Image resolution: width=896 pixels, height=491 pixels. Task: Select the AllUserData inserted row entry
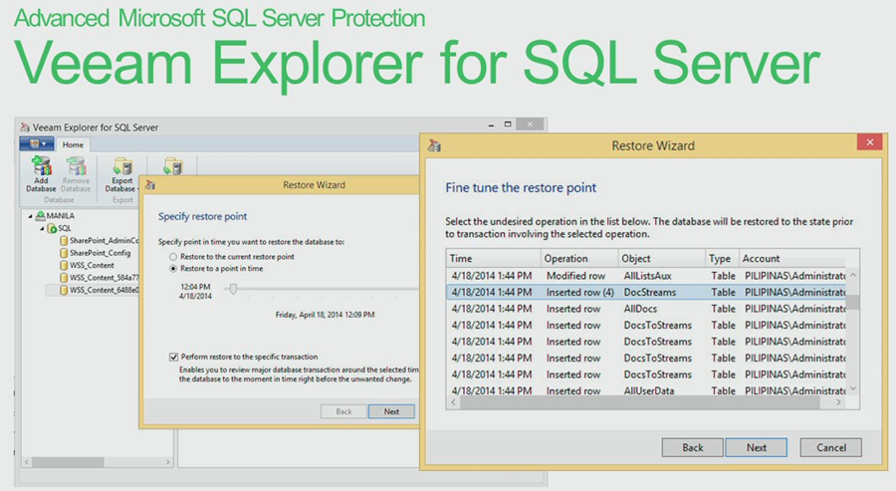(646, 389)
